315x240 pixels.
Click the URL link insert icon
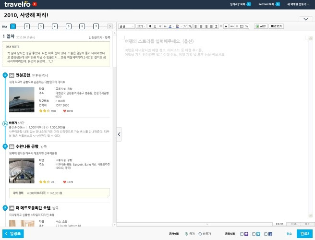tap(232, 26)
